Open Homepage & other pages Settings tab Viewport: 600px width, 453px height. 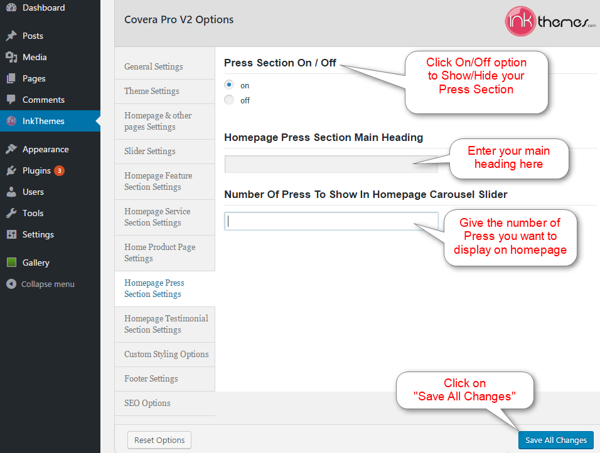pos(165,122)
